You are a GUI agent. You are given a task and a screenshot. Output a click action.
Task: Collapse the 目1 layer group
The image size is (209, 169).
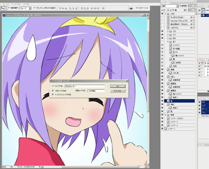click(168, 42)
